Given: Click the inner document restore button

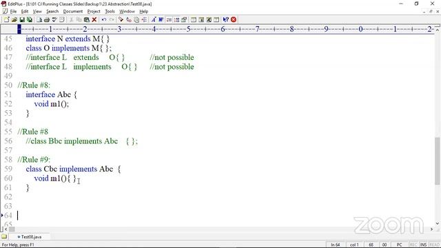Looking at the screenshot, I should click(x=431, y=11).
